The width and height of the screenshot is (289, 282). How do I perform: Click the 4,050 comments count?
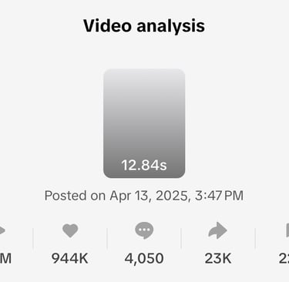point(144,258)
